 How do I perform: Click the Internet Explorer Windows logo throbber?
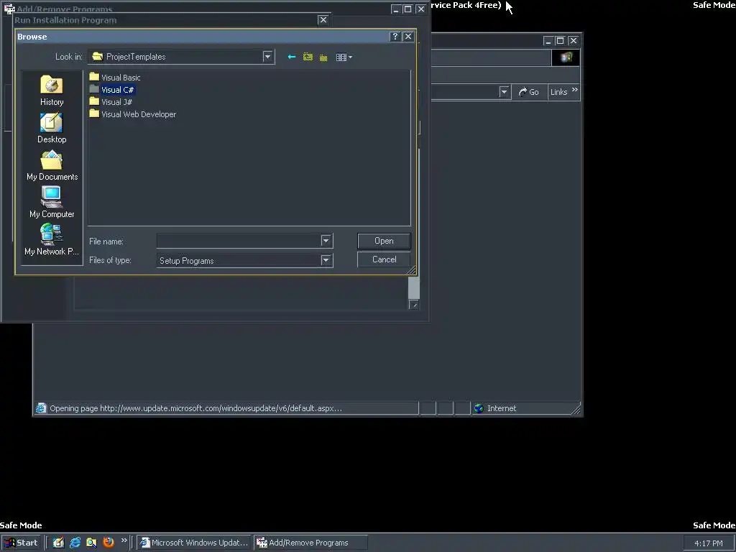pyautogui.click(x=566, y=57)
